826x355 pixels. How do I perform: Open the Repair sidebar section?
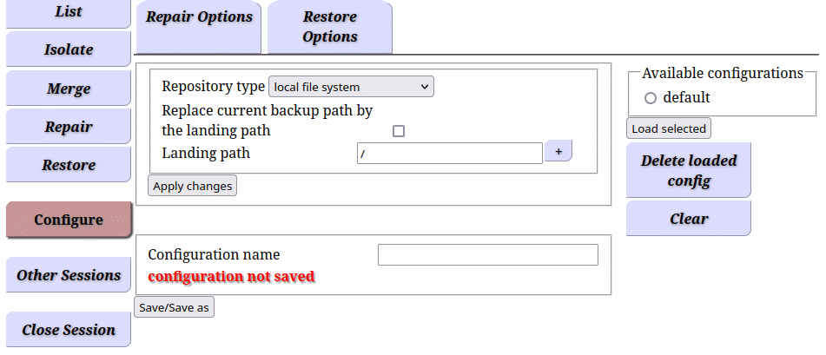pos(69,127)
